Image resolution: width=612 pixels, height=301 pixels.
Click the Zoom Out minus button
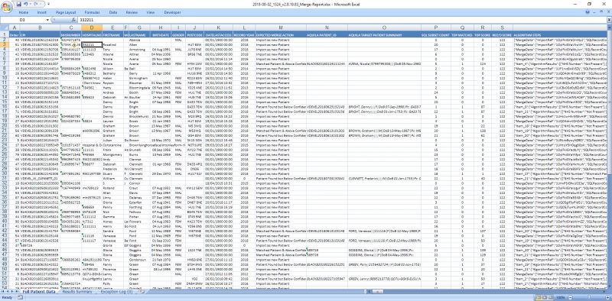click(570, 297)
